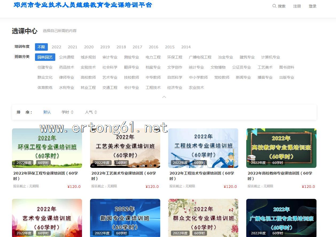Click the platform title logo
The width and height of the screenshot is (336, 237).
[x=83, y=5]
